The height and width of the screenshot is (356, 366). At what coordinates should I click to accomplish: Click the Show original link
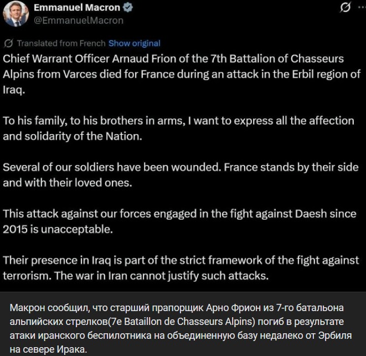tap(134, 43)
